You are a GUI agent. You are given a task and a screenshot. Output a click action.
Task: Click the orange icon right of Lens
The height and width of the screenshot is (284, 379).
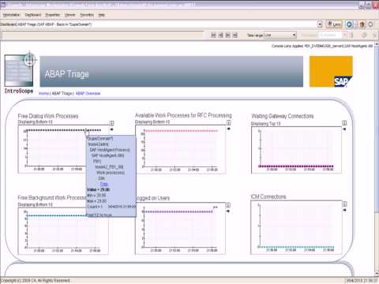coord(362,24)
